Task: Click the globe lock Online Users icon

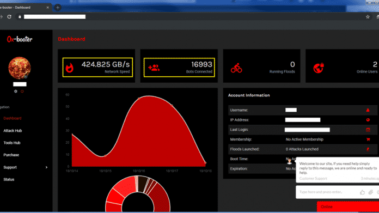Action: pyautogui.click(x=319, y=68)
